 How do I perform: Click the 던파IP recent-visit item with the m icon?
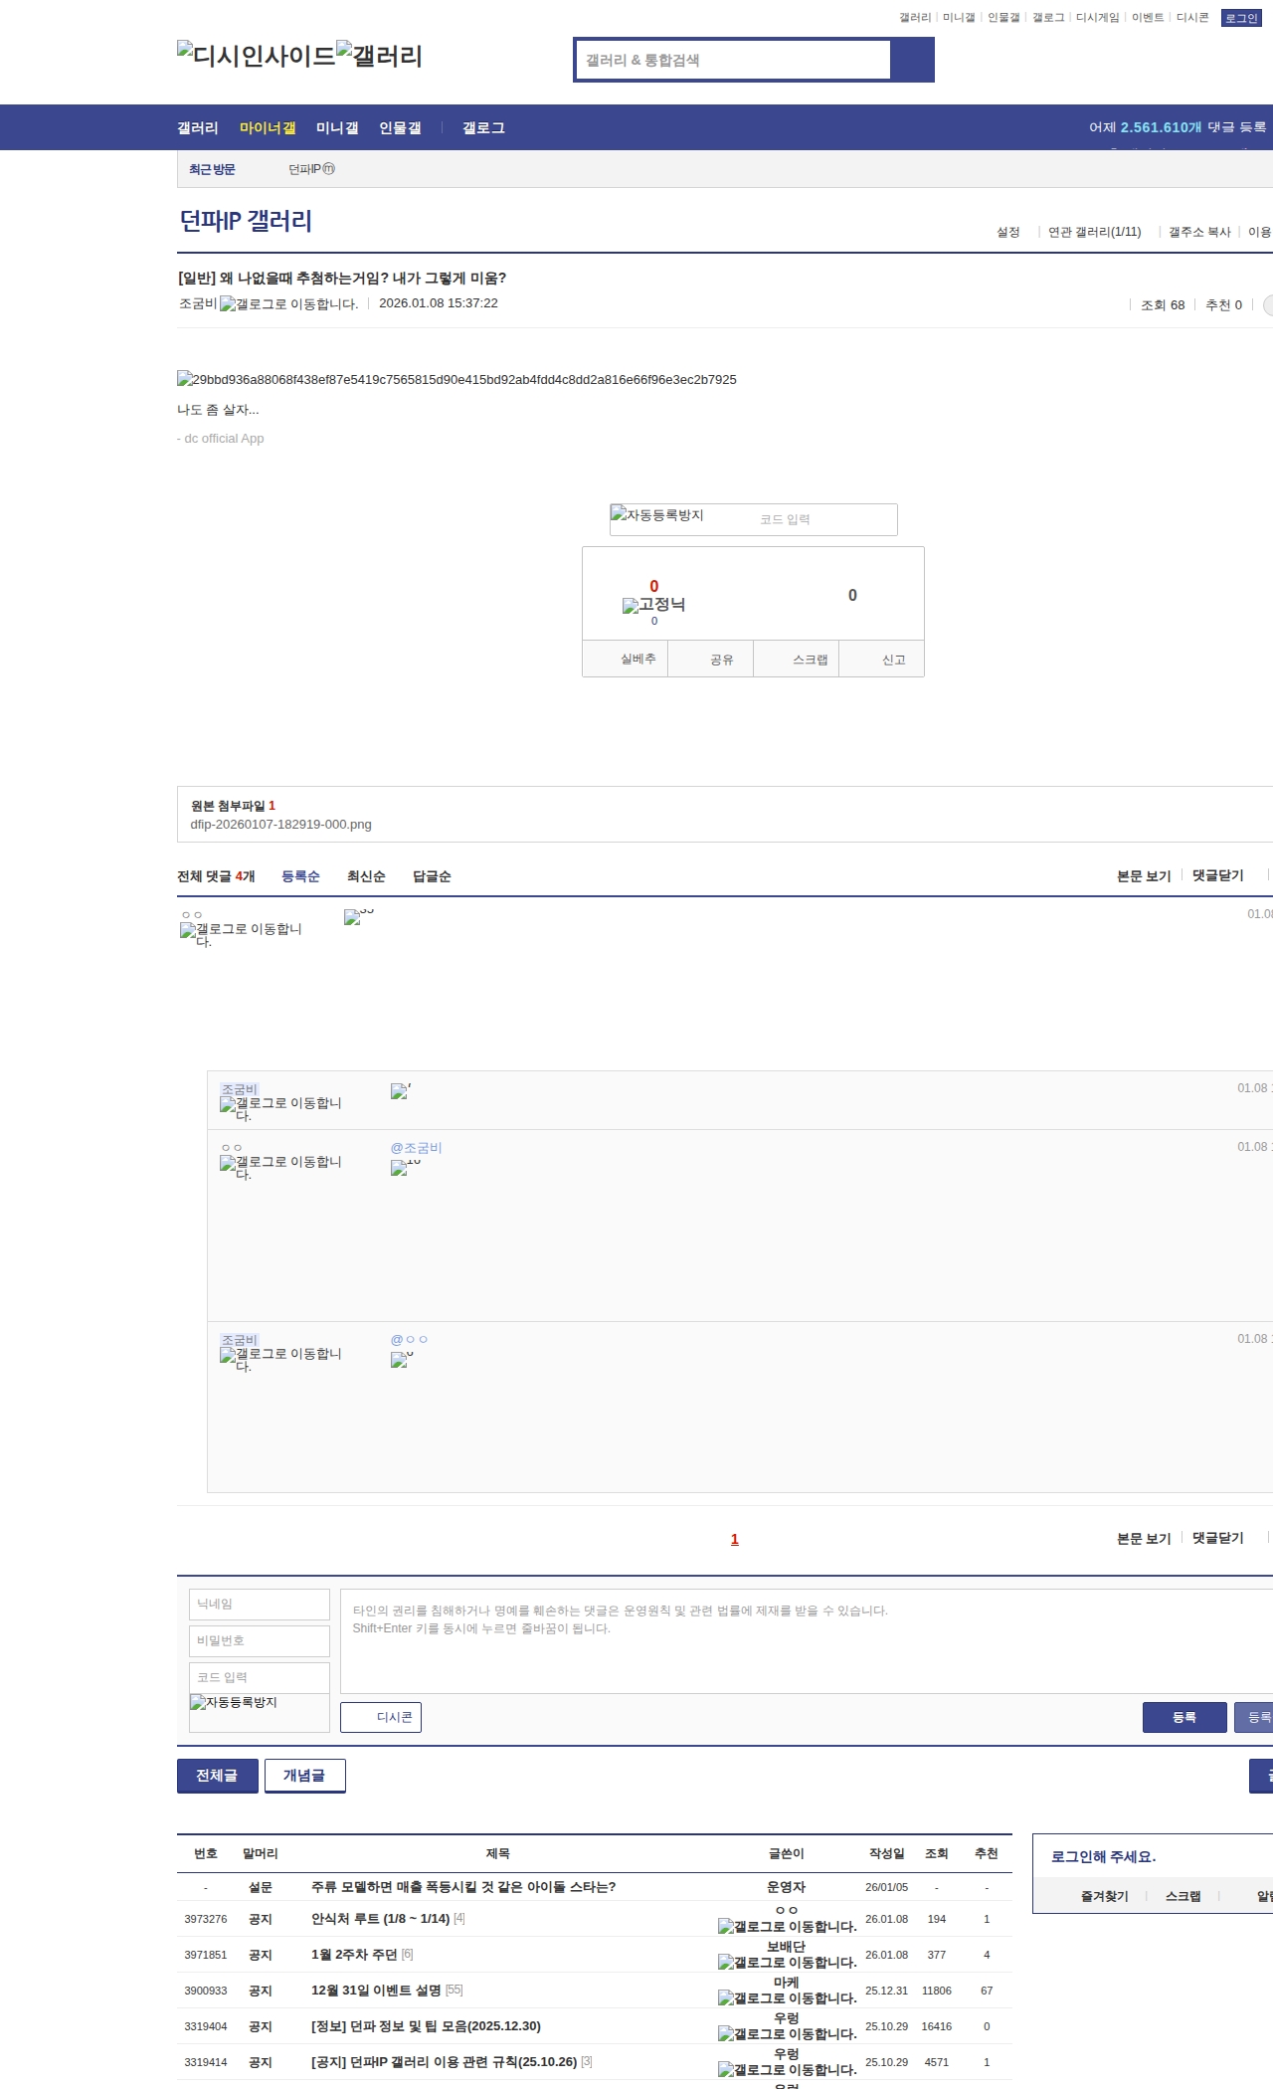(311, 169)
